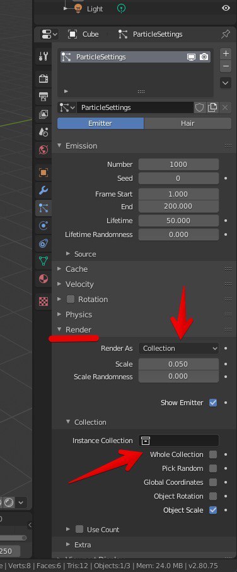Screen dimensions: 237x572
Task: Open the Physics properties tab
Action: 43,226
